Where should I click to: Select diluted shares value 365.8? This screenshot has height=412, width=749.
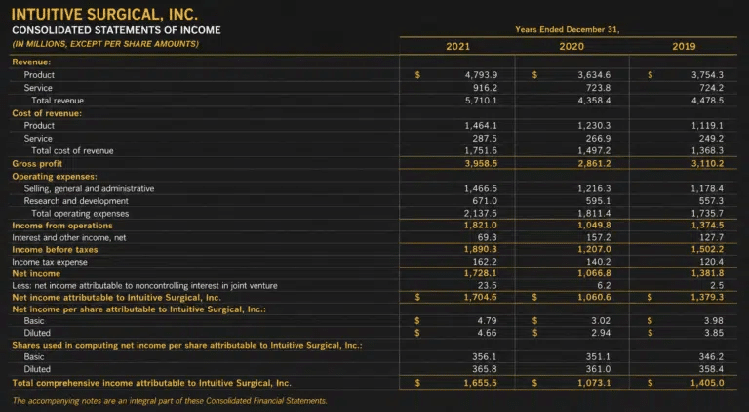pos(485,369)
